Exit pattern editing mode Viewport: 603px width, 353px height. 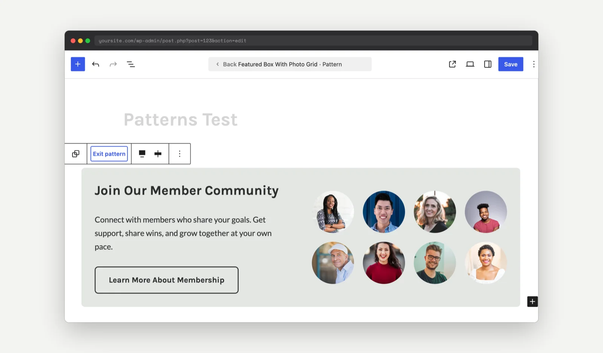click(x=109, y=154)
